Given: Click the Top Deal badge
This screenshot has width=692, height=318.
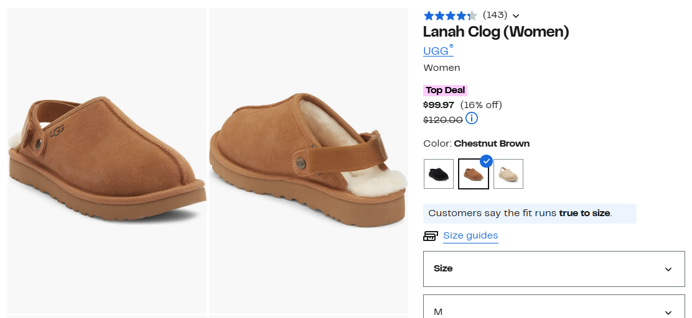Looking at the screenshot, I should tap(445, 90).
